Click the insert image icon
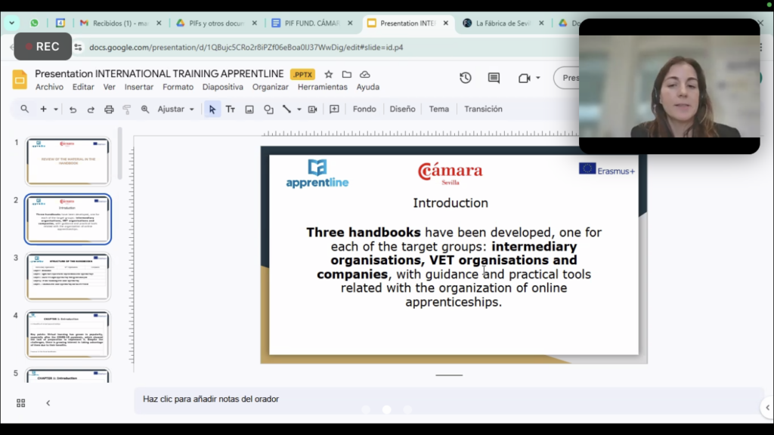The width and height of the screenshot is (774, 435). pyautogui.click(x=249, y=110)
